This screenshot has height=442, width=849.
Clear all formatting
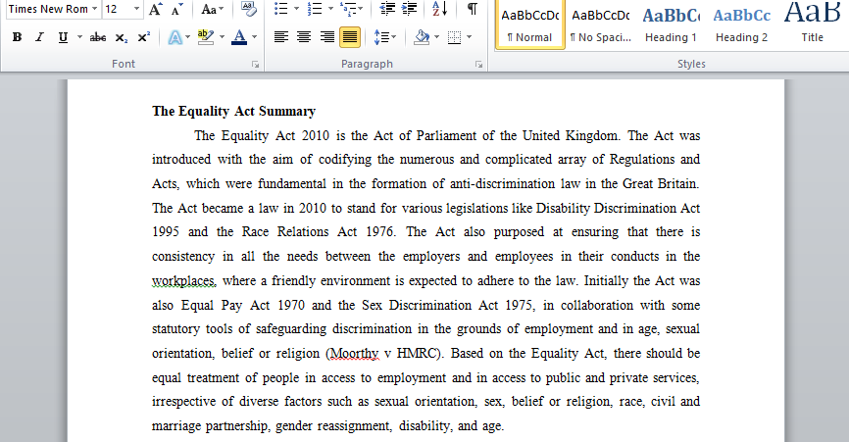248,9
